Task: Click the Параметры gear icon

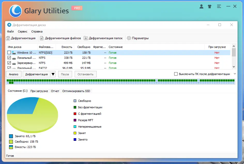Action: click(129, 38)
